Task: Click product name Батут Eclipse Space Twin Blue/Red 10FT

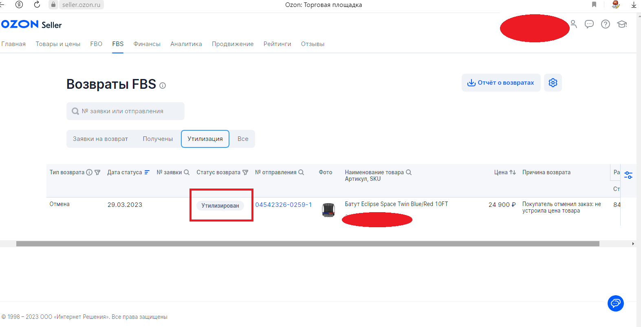Action: pyautogui.click(x=396, y=204)
